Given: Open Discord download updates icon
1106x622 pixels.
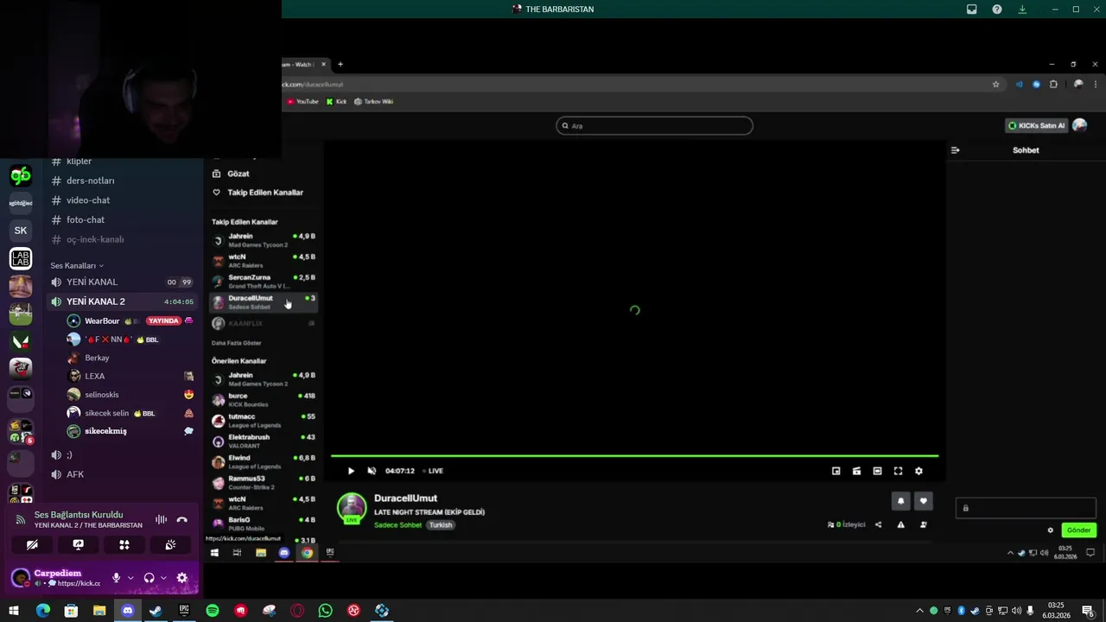Looking at the screenshot, I should 1022,10.
